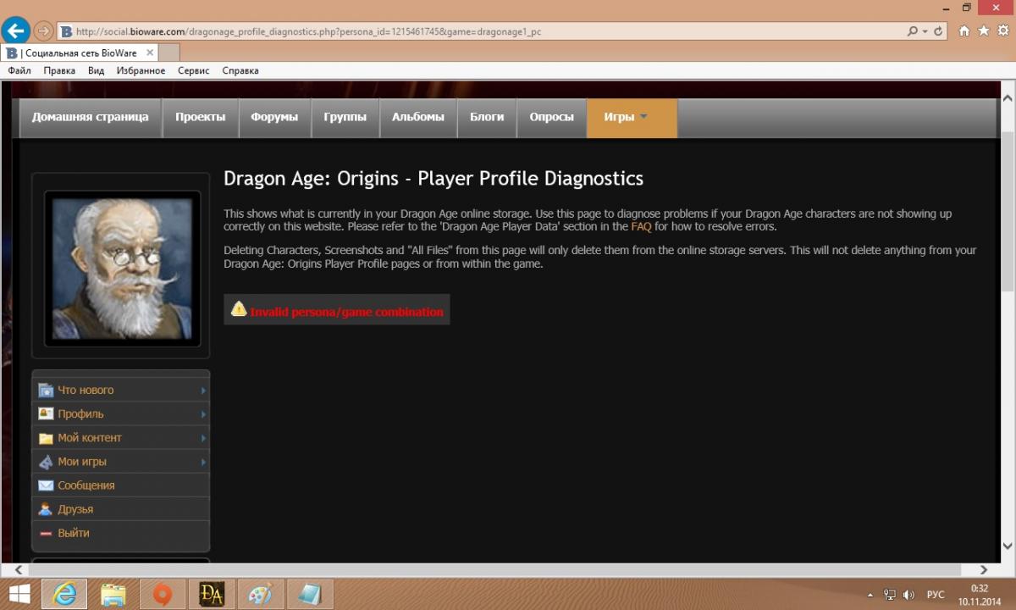Open the Избранное menu
The width and height of the screenshot is (1016, 610).
pyautogui.click(x=141, y=70)
